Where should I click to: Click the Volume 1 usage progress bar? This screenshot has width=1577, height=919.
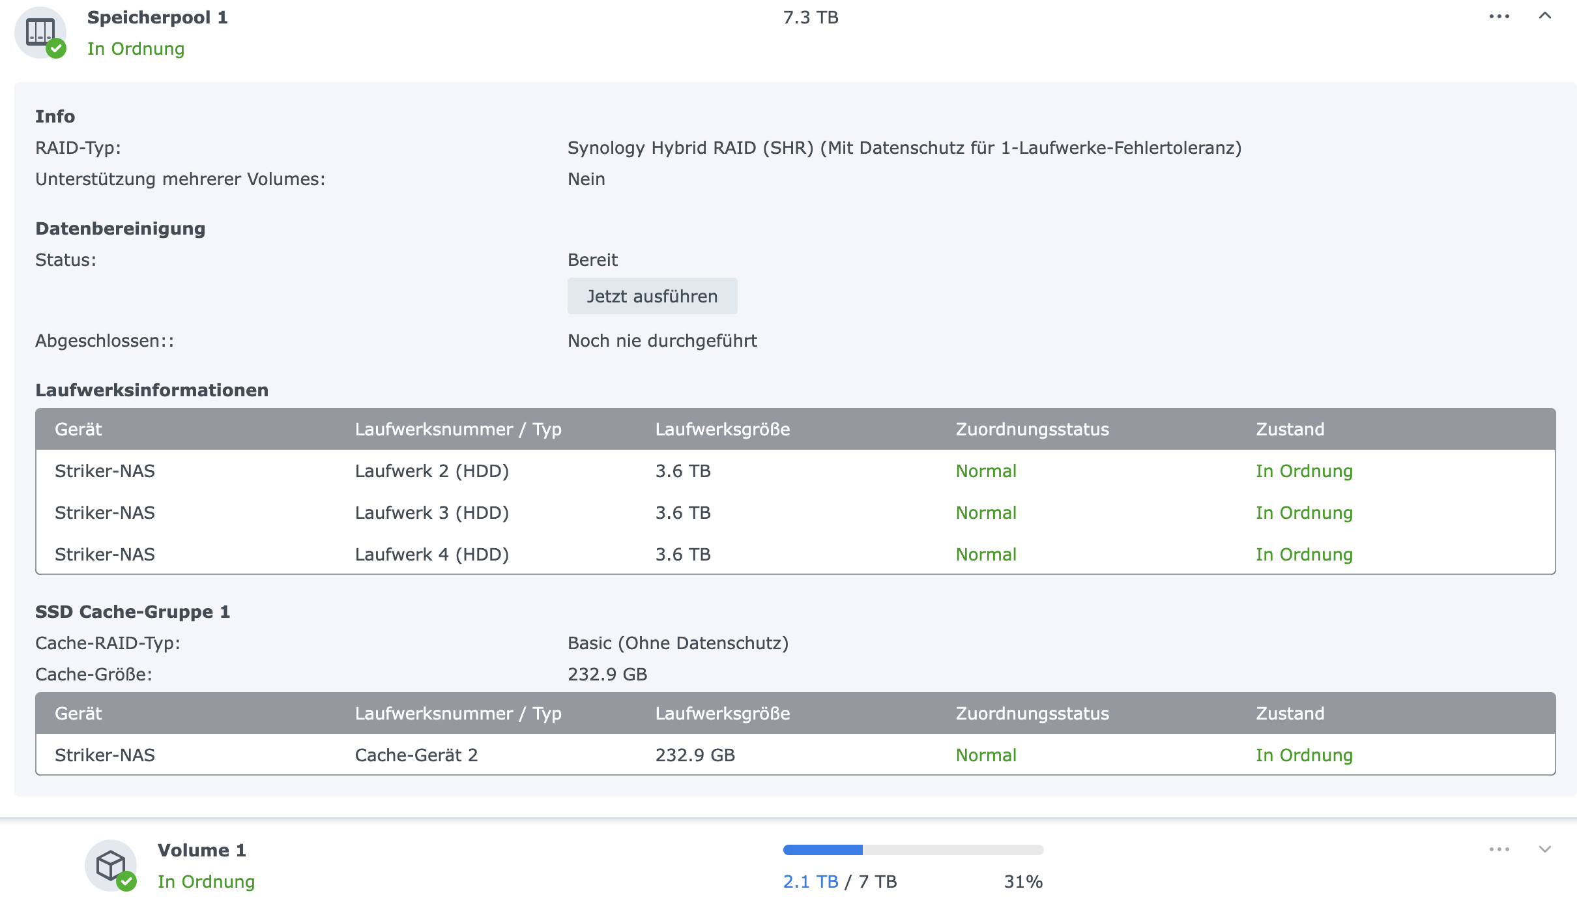point(912,849)
